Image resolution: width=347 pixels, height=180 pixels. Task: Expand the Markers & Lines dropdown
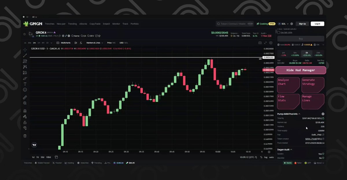point(95,43)
